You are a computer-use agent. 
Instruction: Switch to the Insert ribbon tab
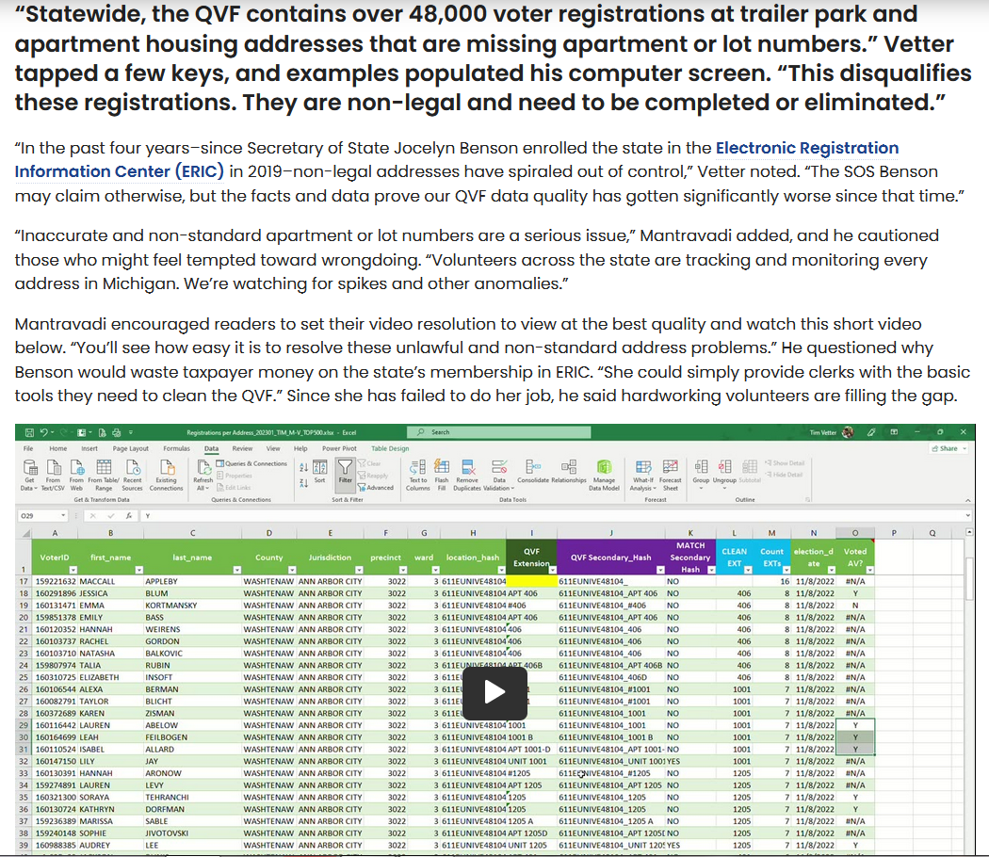[89, 448]
